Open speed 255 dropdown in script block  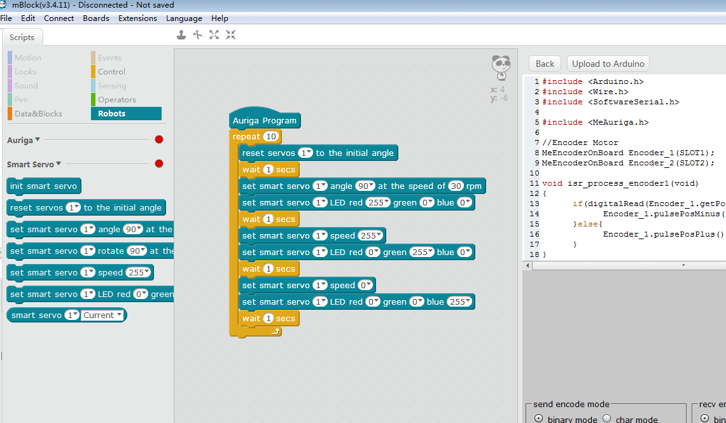pos(371,235)
